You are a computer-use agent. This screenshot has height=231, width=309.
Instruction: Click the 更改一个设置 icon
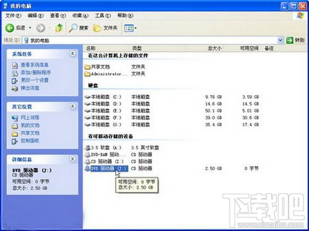pos(15,81)
